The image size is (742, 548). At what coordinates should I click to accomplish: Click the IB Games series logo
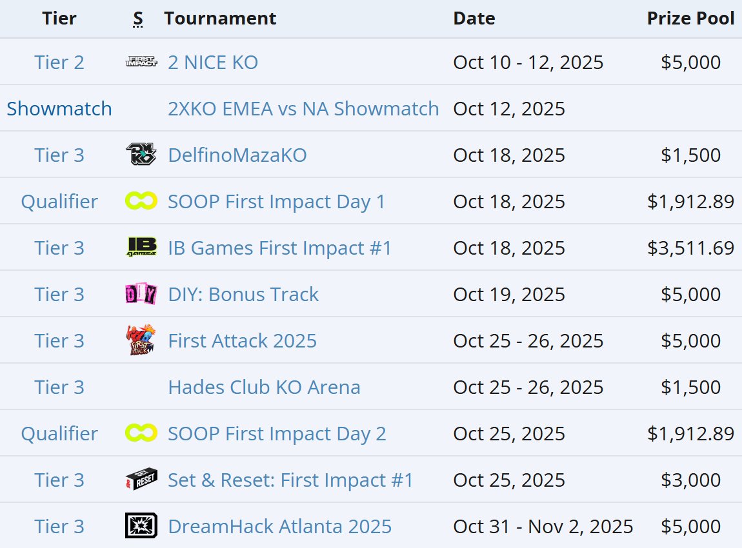141,248
